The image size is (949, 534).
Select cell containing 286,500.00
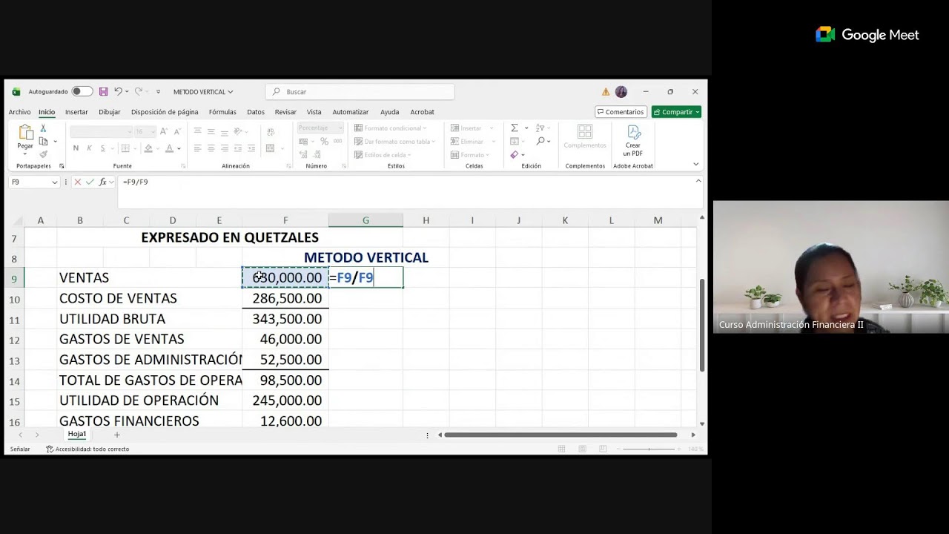point(285,298)
